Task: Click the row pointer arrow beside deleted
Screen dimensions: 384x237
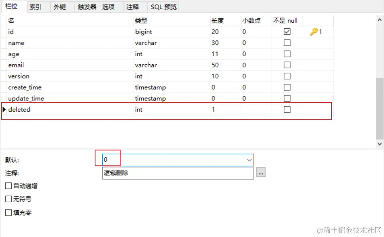Action: 4,110
